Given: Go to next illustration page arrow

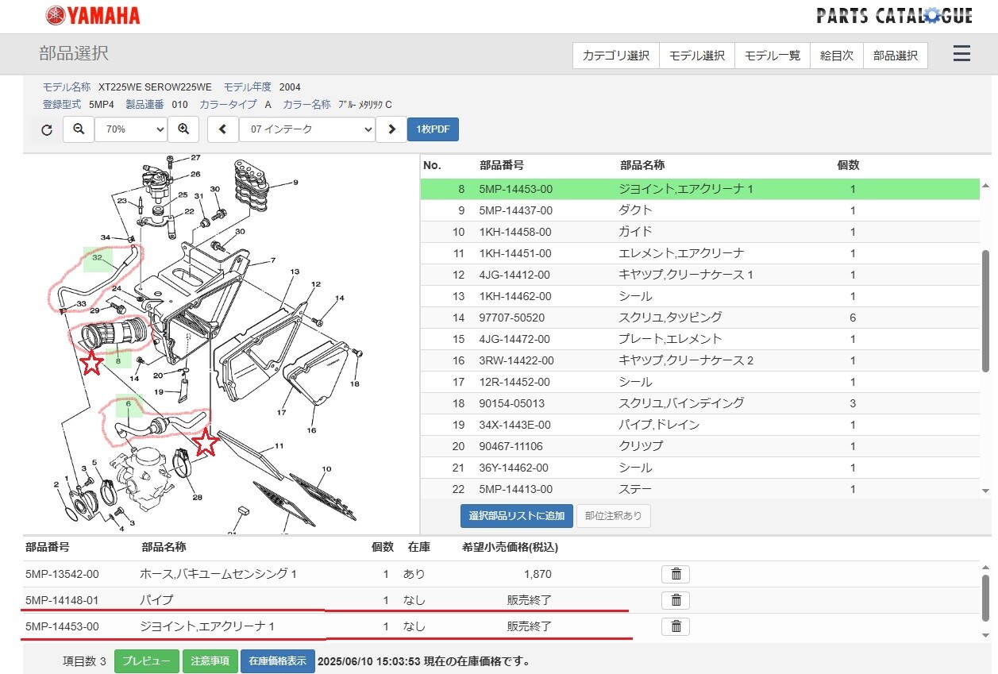Looking at the screenshot, I should 391,129.
